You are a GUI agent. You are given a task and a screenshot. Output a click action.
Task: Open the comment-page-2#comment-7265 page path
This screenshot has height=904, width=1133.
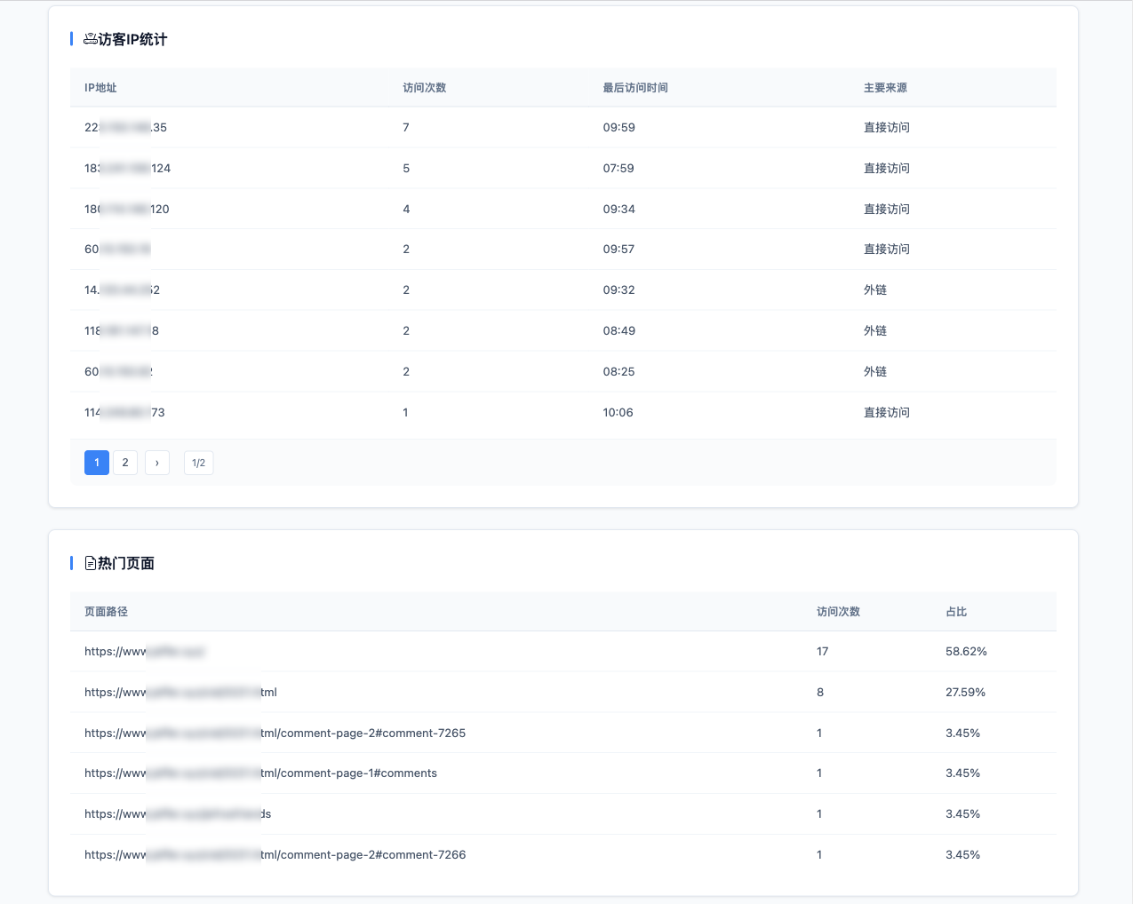[x=275, y=734]
